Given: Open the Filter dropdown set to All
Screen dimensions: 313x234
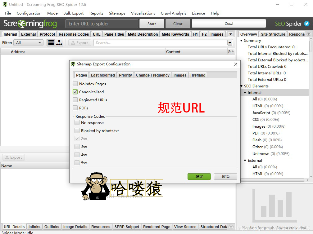Looking at the screenshot, I should (x=28, y=42).
